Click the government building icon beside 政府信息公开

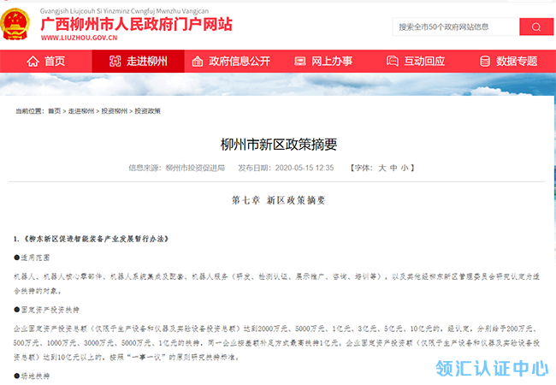click(198, 62)
